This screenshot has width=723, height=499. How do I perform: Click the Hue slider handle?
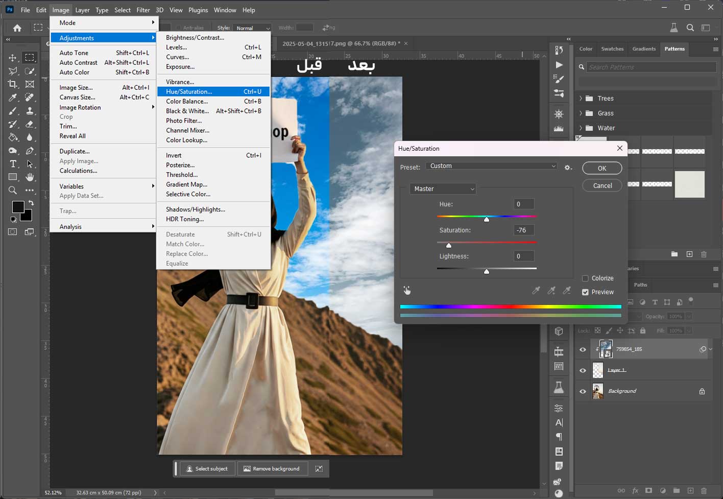point(487,220)
